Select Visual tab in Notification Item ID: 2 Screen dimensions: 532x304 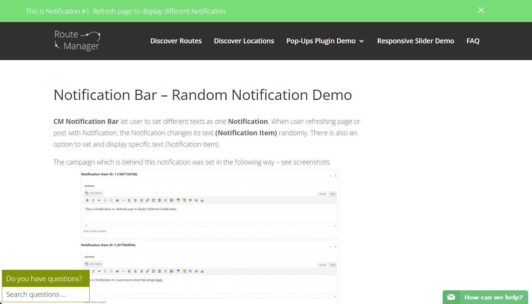coord(322,265)
